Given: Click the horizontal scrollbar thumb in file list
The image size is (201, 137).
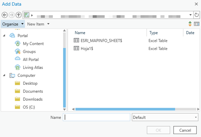Looking at the screenshot, I should [125, 109].
